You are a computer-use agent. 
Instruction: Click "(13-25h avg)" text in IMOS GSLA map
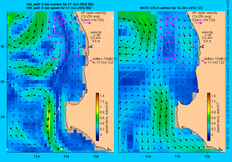tap(202, 16)
